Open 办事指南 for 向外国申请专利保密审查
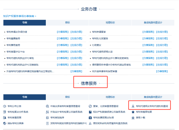This screenshot has height=130, width=179. click(x=162, y=71)
